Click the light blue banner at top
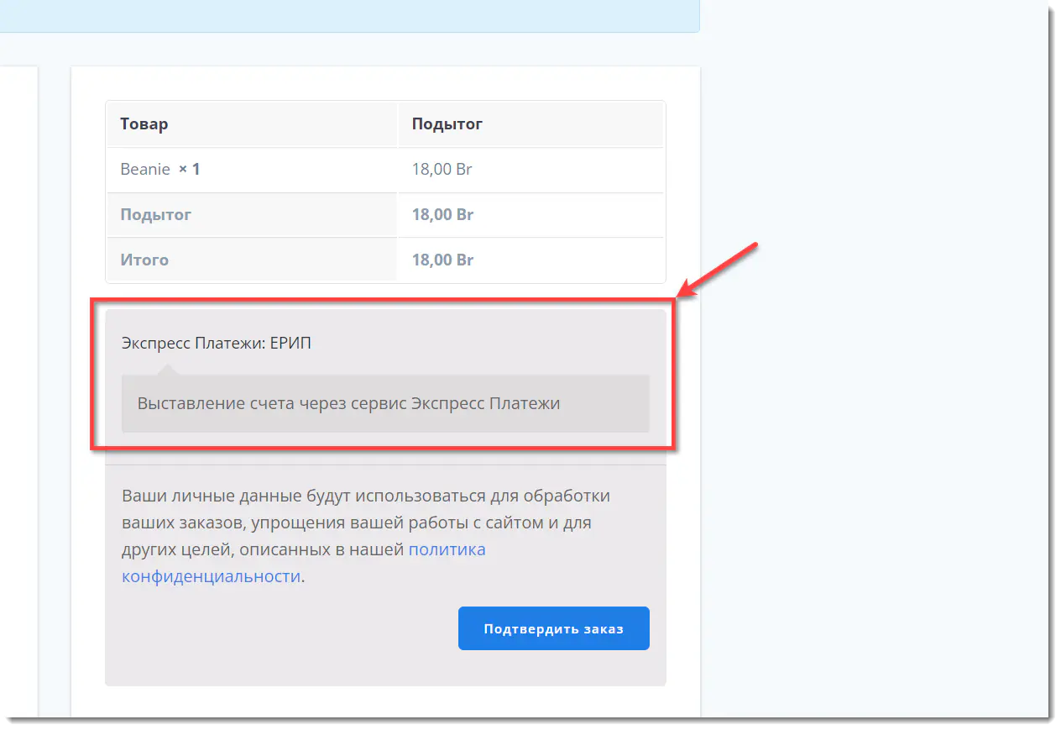The width and height of the screenshot is (1061, 730). [x=336, y=15]
